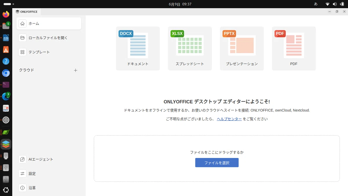Click the Activities pill at top left
348x196 pixels.
(x=9, y=4)
